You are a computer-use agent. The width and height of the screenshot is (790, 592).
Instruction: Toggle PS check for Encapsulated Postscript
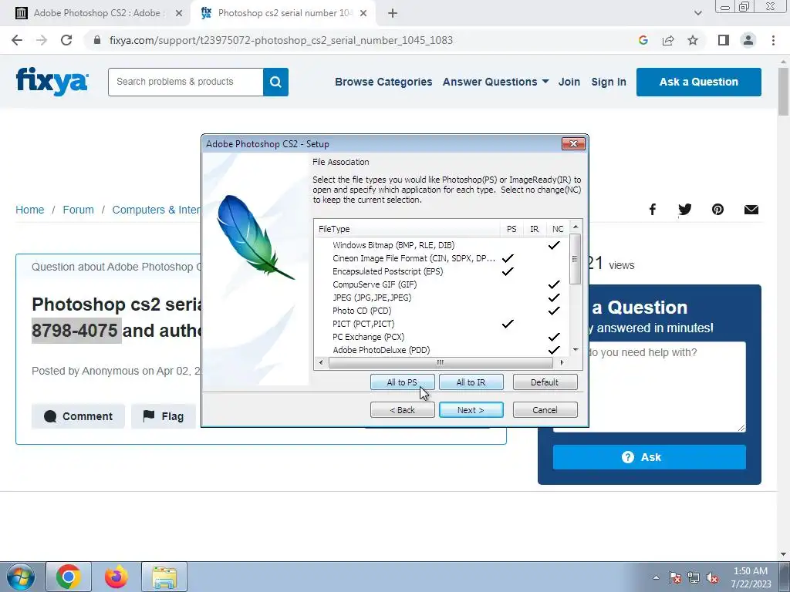pos(508,271)
